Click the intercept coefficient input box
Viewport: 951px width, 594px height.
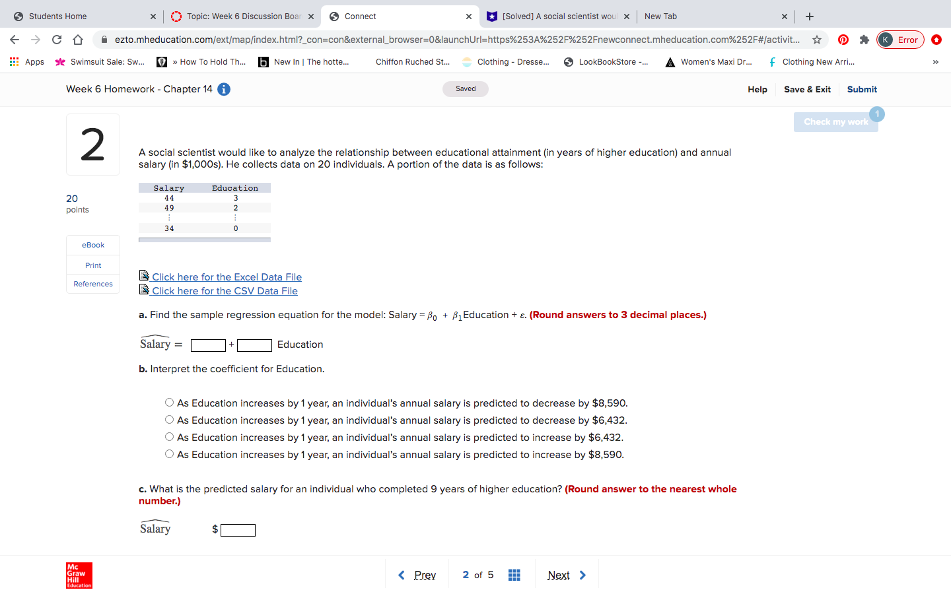208,345
